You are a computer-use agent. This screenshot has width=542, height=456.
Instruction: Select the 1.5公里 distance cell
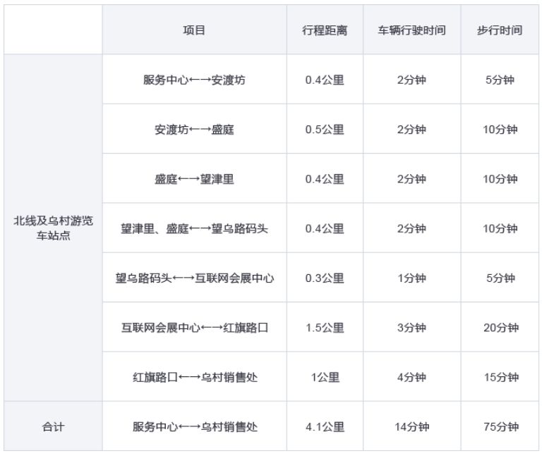click(325, 328)
